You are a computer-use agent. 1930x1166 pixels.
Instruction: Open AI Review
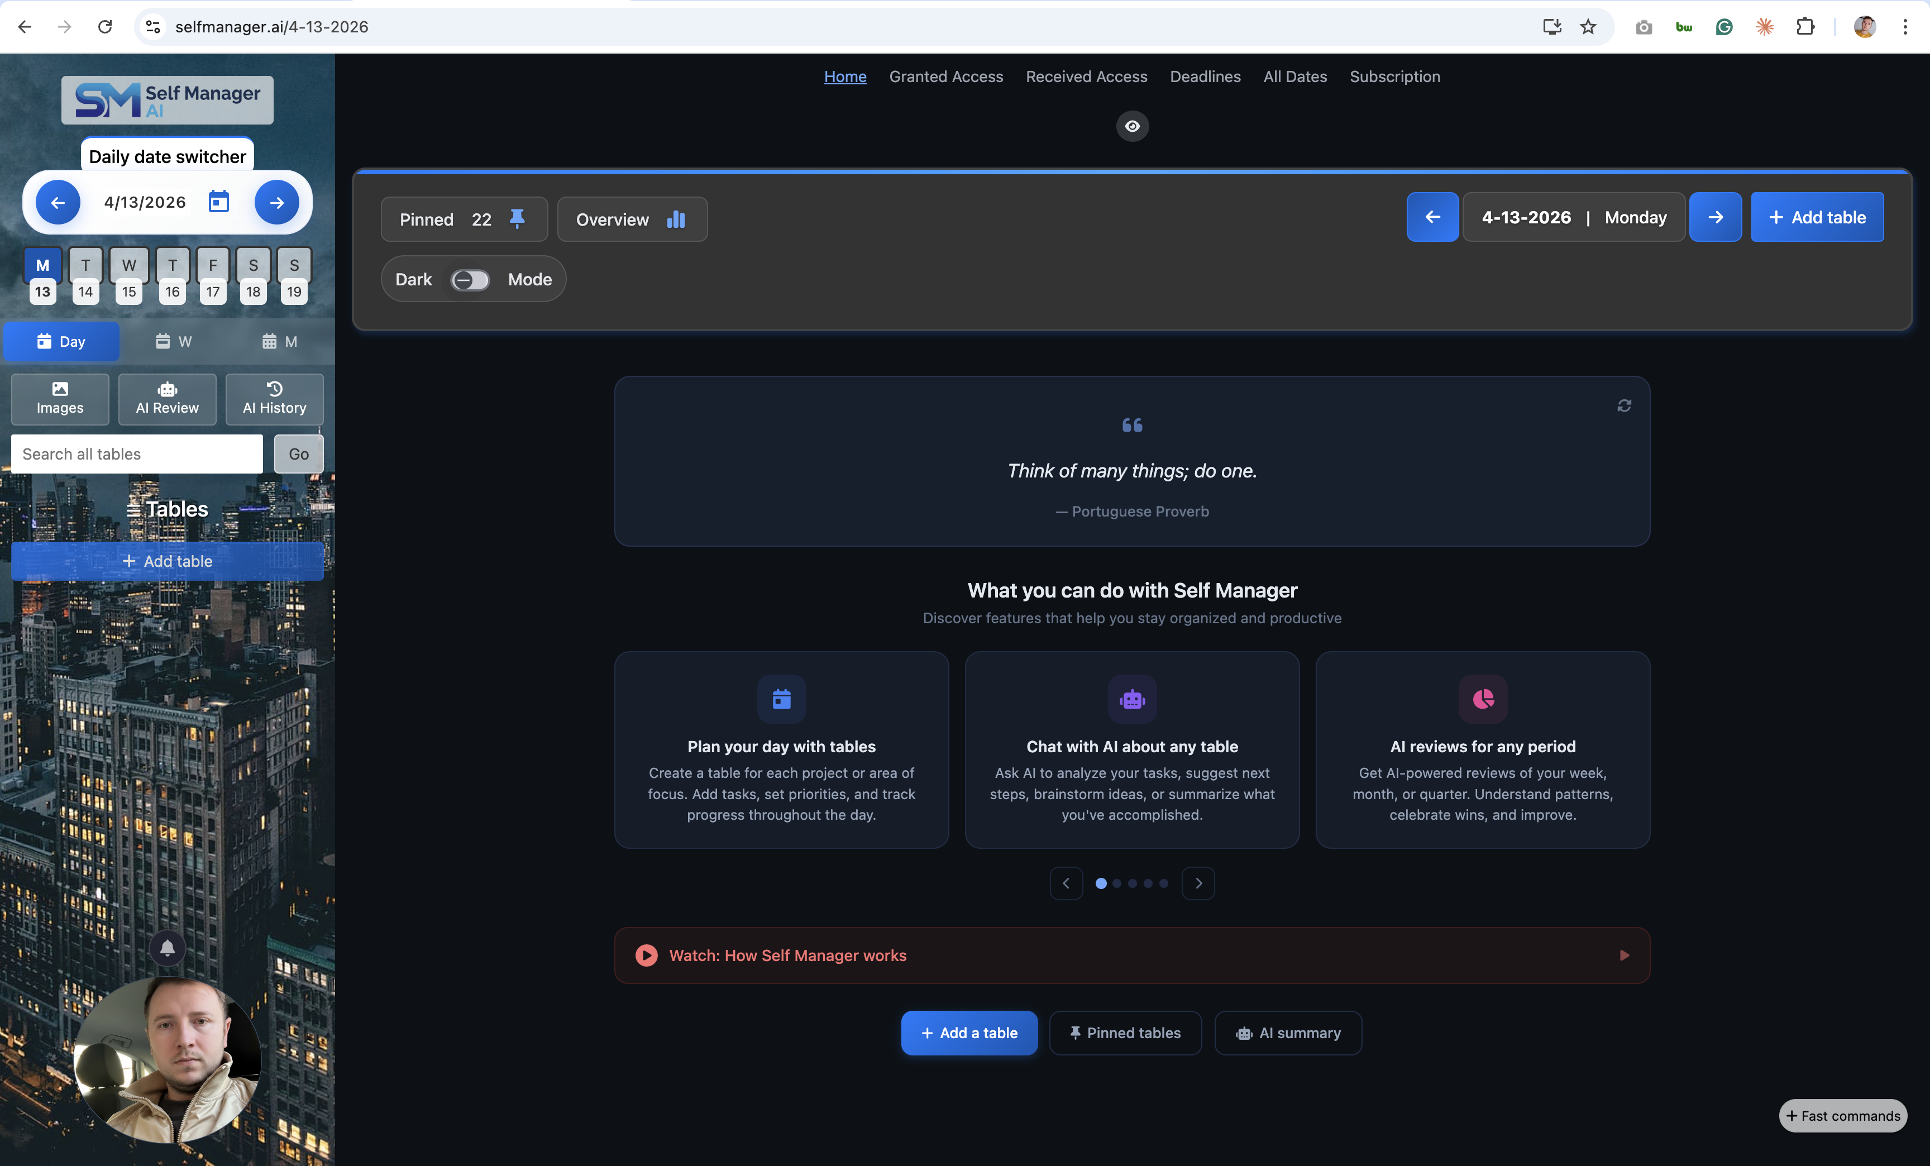(x=167, y=399)
